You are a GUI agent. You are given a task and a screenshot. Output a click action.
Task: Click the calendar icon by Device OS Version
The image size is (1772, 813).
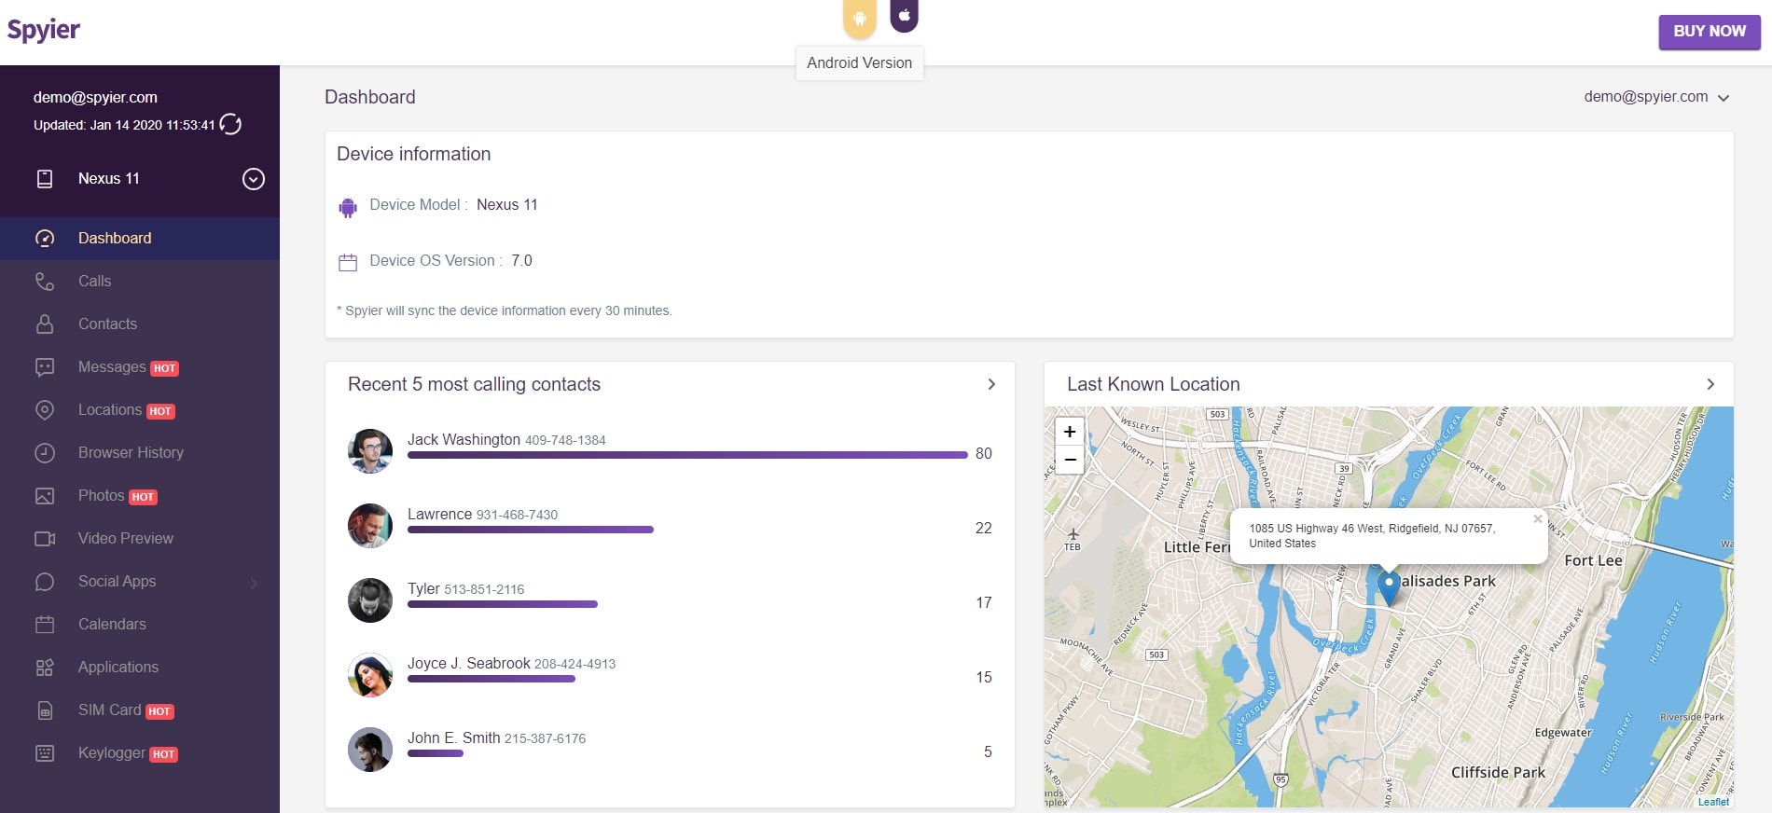click(x=348, y=263)
